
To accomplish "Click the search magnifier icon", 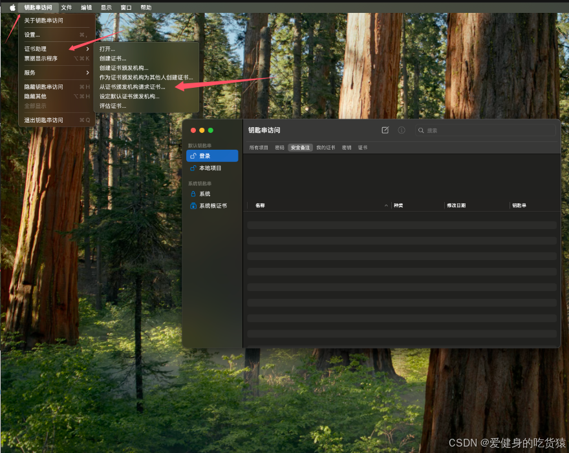I will tap(421, 130).
